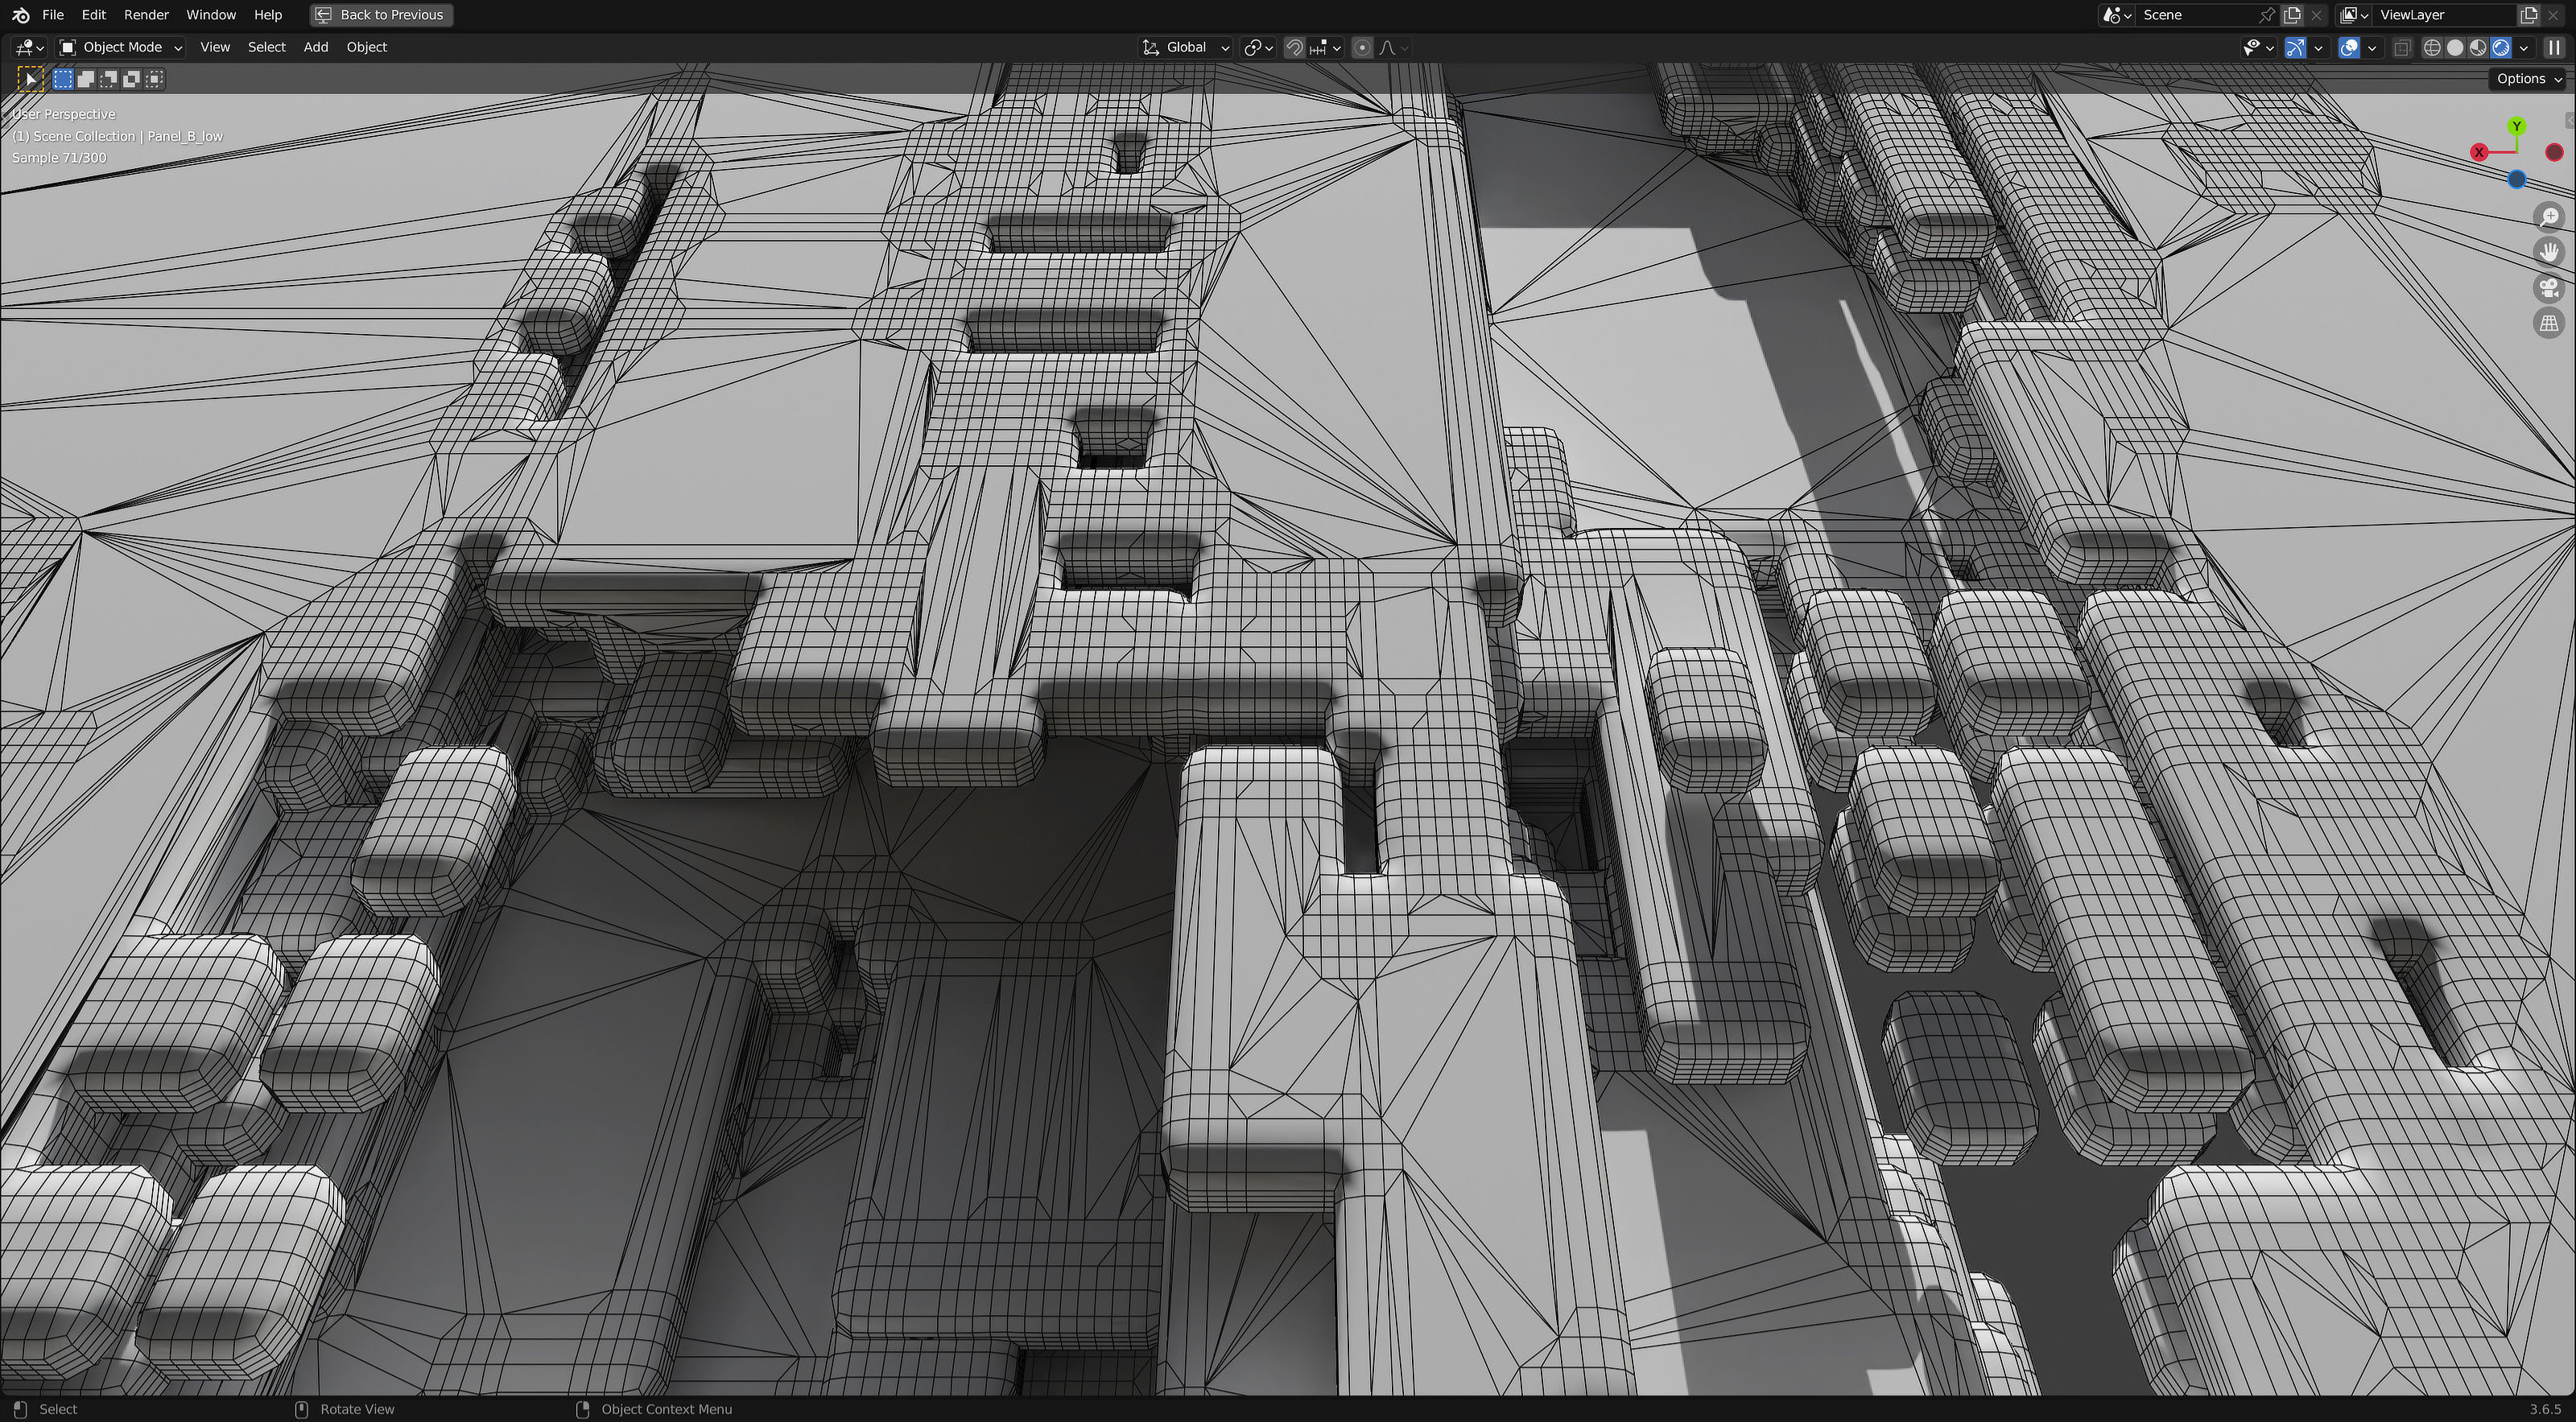Open the Render menu
2576x1422 pixels.
[146, 15]
